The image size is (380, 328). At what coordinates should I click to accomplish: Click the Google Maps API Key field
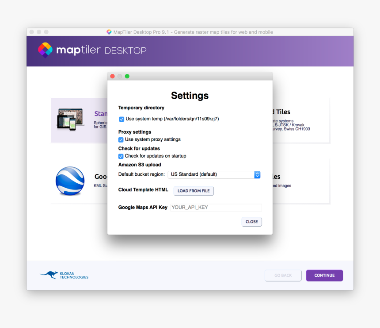216,208
